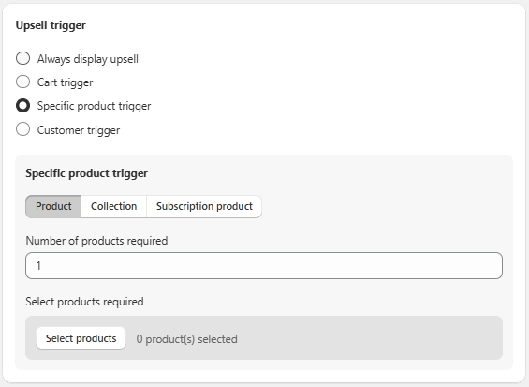The height and width of the screenshot is (387, 529).
Task: Click the '0 product(s) selected' text
Action: (x=187, y=339)
